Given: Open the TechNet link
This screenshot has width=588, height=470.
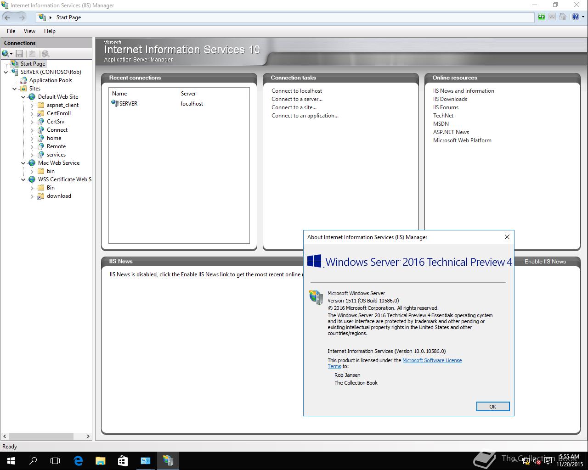Looking at the screenshot, I should pyautogui.click(x=443, y=116).
